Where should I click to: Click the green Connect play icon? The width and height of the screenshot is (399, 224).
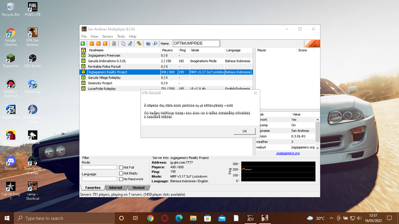point(83,44)
